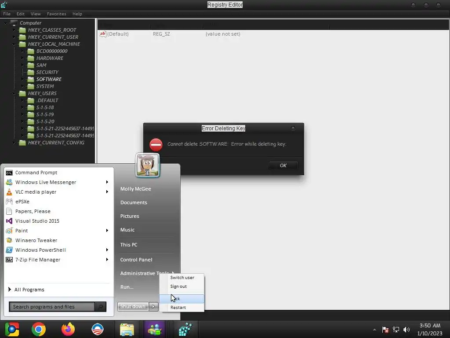Open Google Chrome from taskbar
This screenshot has width=450, height=338.
[x=39, y=329]
